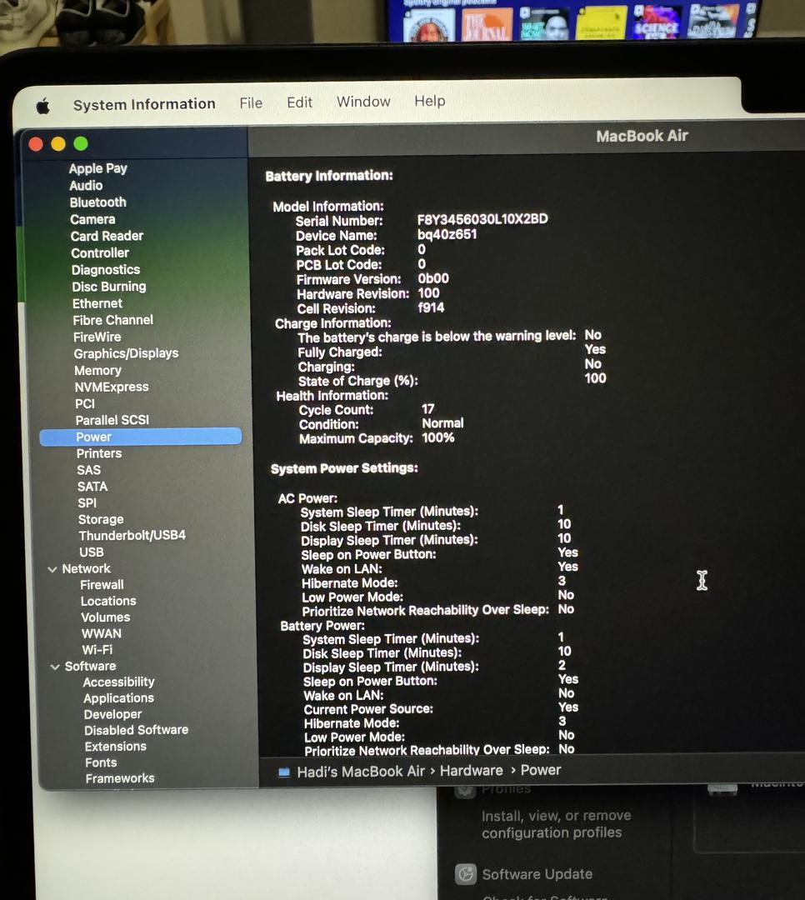Close the MacBook Air window with red button
Screen dimensions: 805x900
pyautogui.click(x=36, y=144)
